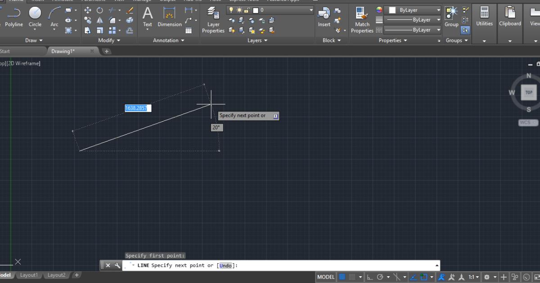
Task: Toggle Ortho mode in status bar
Action: click(x=369, y=277)
